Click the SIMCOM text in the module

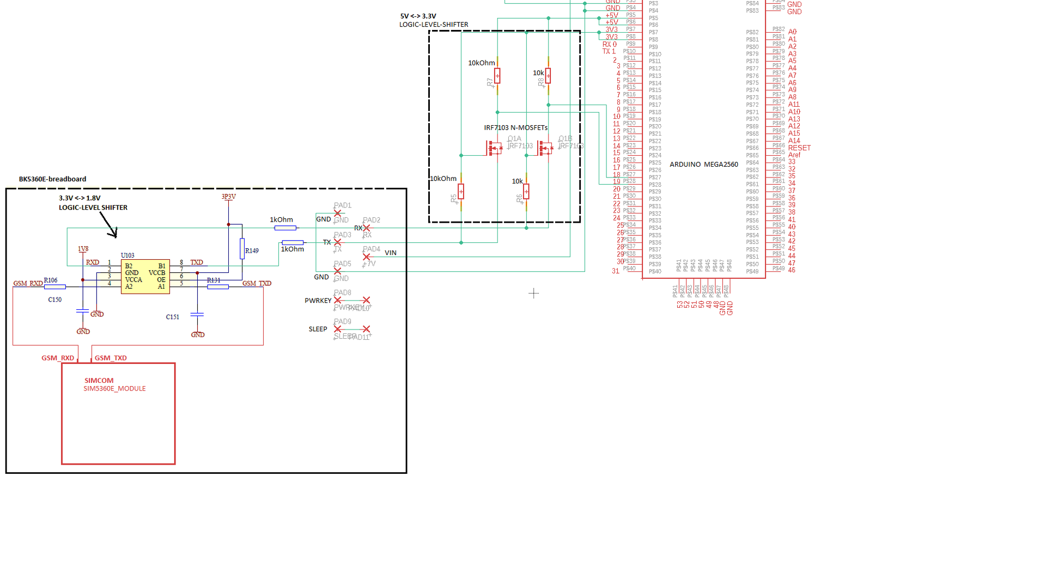99,381
